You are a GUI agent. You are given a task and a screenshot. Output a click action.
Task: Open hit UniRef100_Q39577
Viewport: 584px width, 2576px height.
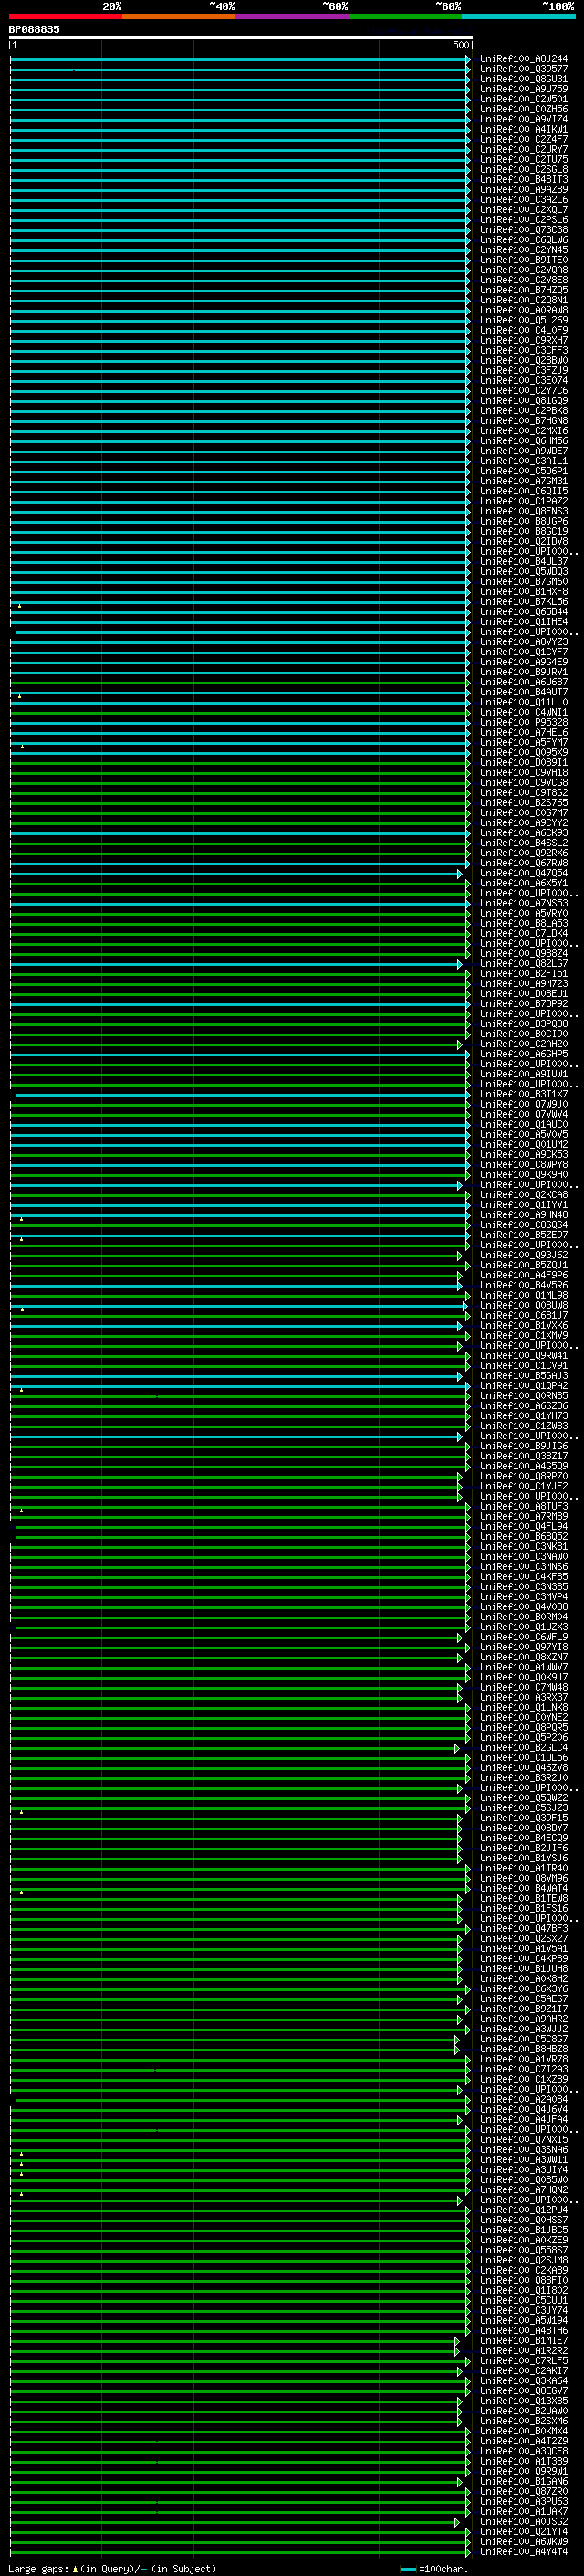pos(524,69)
